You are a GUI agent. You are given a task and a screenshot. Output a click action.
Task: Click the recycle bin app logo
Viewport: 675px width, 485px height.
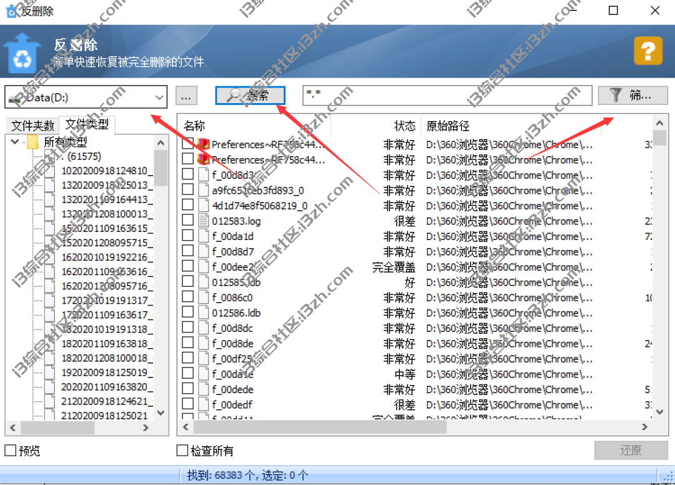[22, 53]
